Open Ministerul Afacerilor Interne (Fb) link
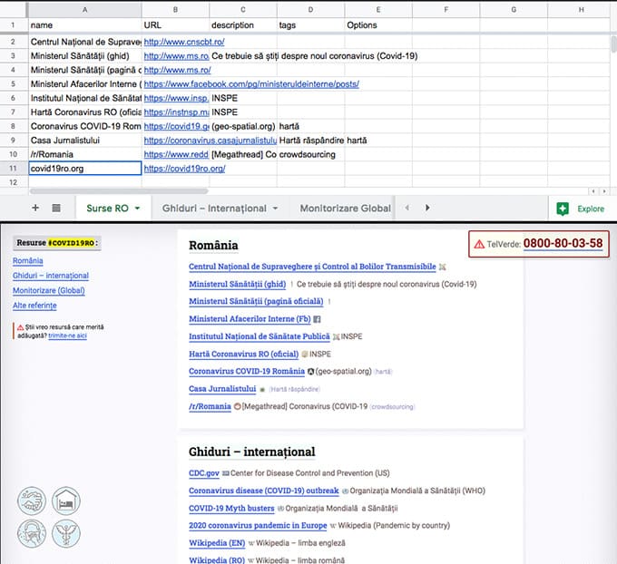Screen dimensions: 617x564 coord(250,319)
